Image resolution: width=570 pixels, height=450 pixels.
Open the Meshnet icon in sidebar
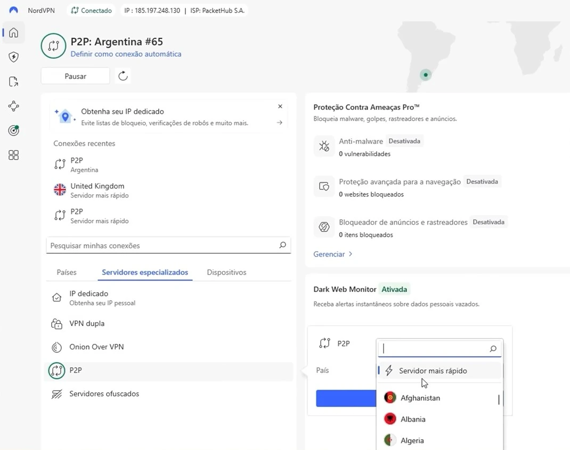13,106
